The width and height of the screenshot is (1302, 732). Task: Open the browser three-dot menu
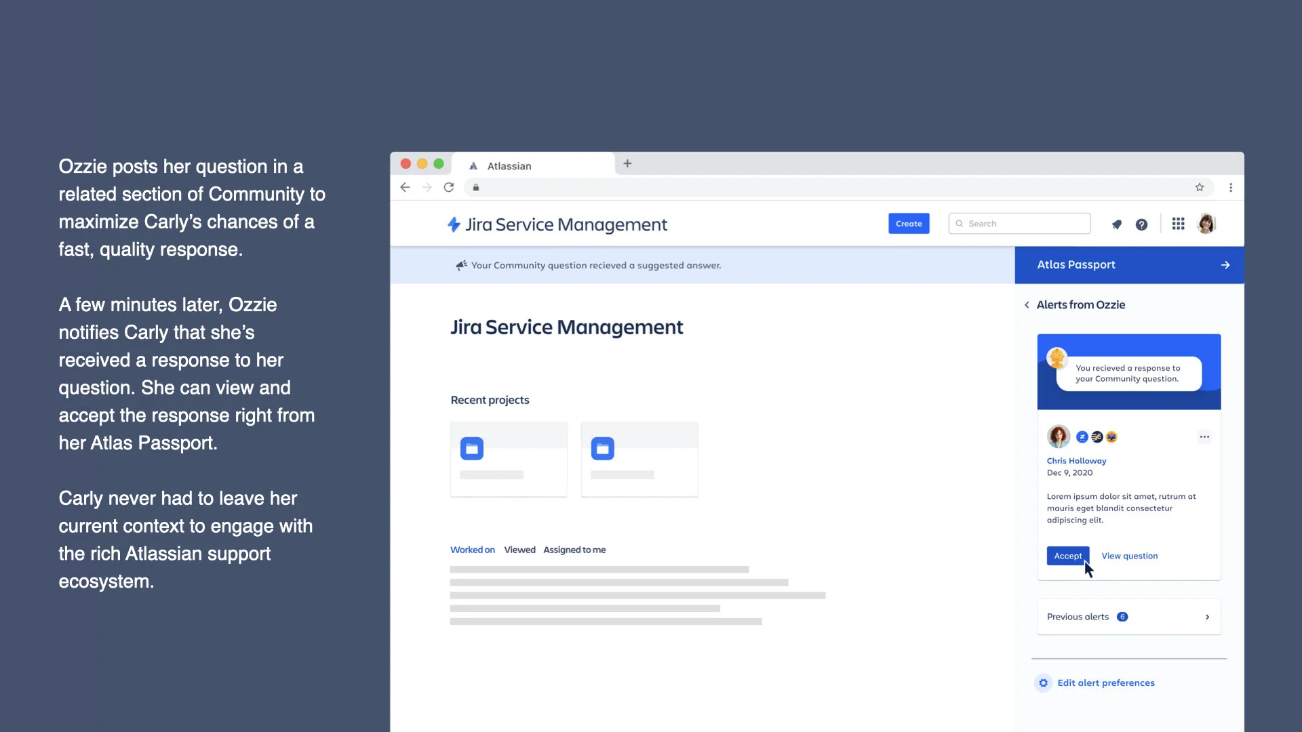pos(1231,188)
